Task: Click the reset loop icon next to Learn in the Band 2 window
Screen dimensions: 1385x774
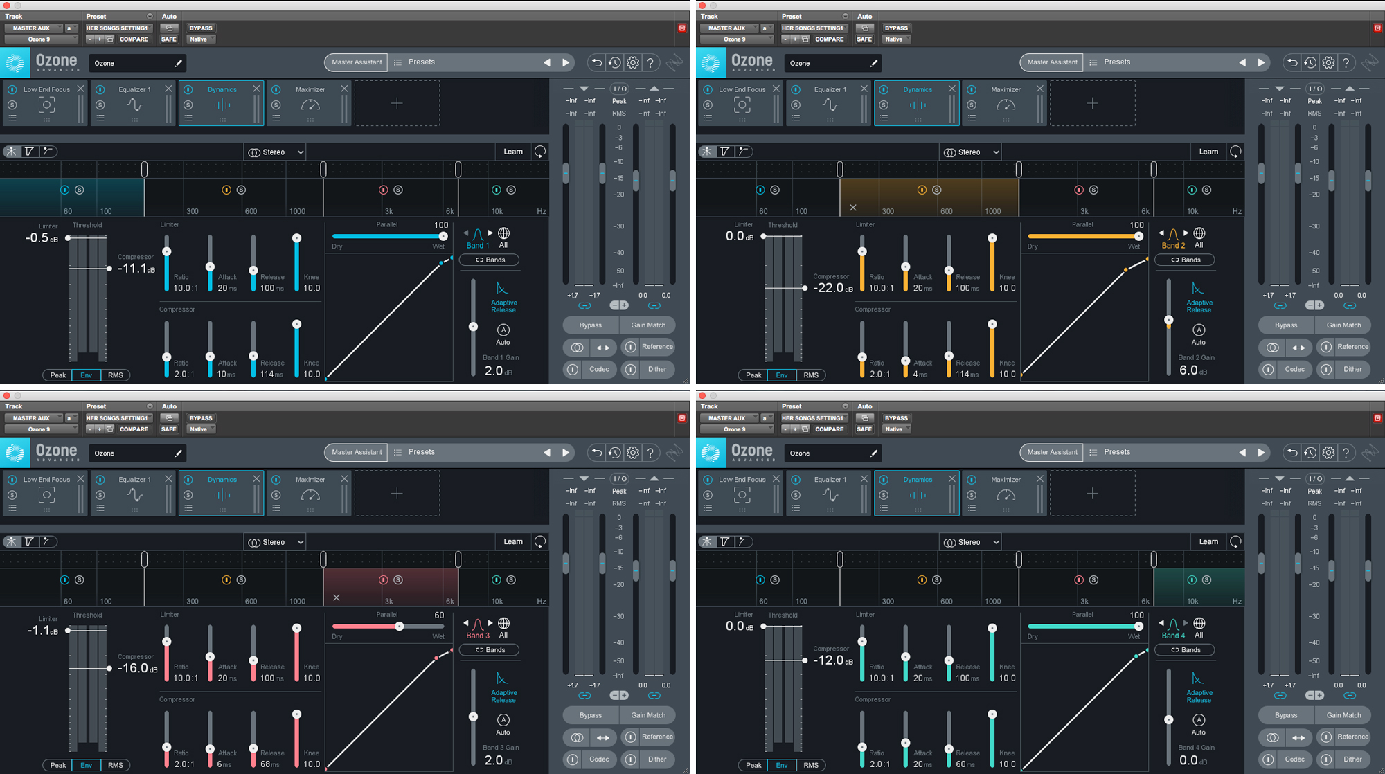Action: coord(1235,152)
